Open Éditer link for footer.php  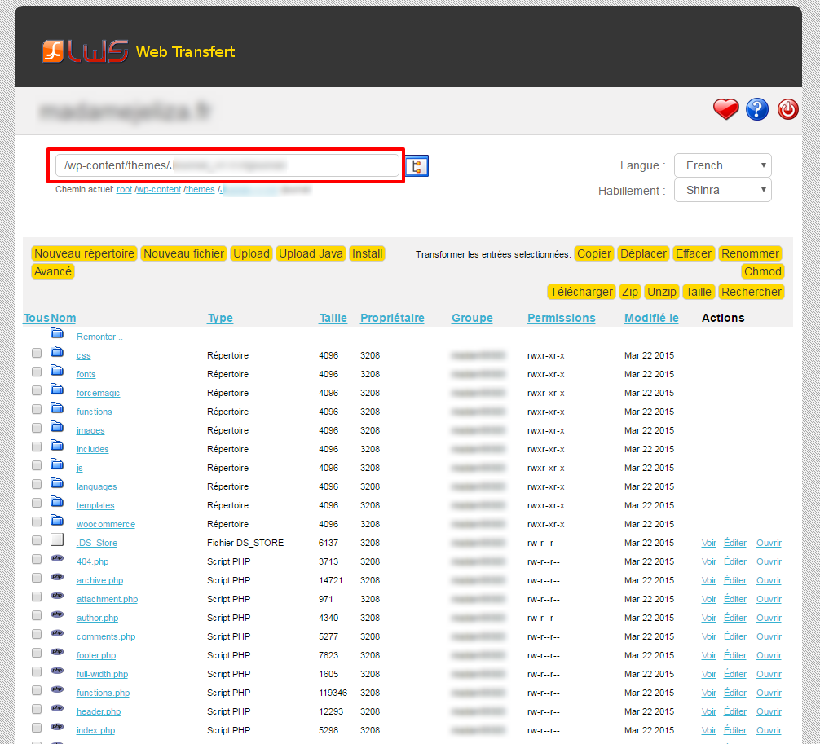click(x=734, y=656)
